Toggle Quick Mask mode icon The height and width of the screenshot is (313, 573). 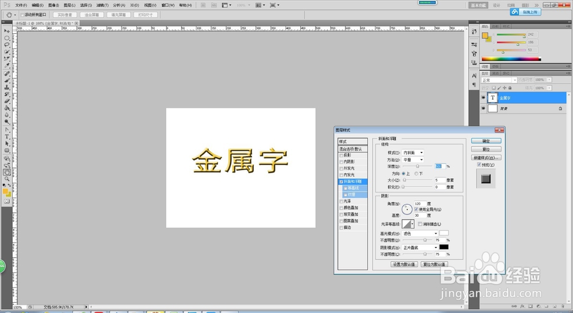pos(7,201)
